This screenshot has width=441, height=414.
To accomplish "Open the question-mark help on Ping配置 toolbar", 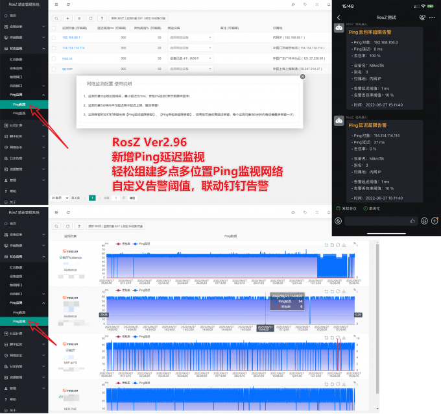I will tap(102, 18).
